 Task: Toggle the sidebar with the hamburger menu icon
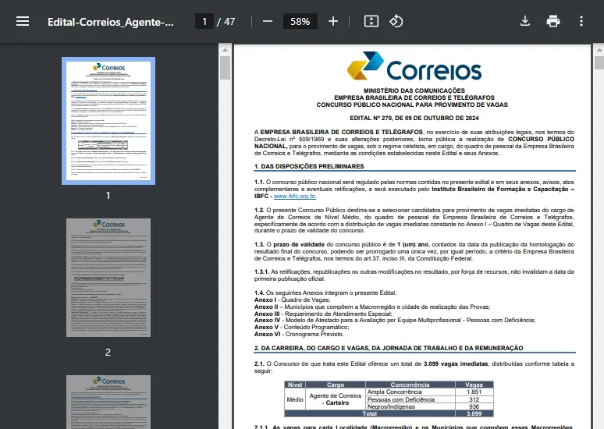(23, 21)
